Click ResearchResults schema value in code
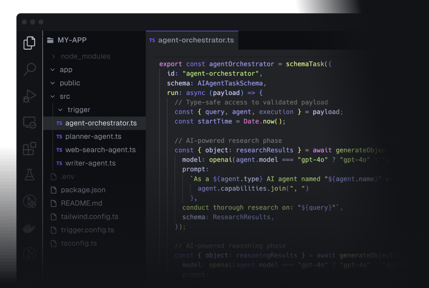The height and width of the screenshot is (288, 429). tap(242, 217)
